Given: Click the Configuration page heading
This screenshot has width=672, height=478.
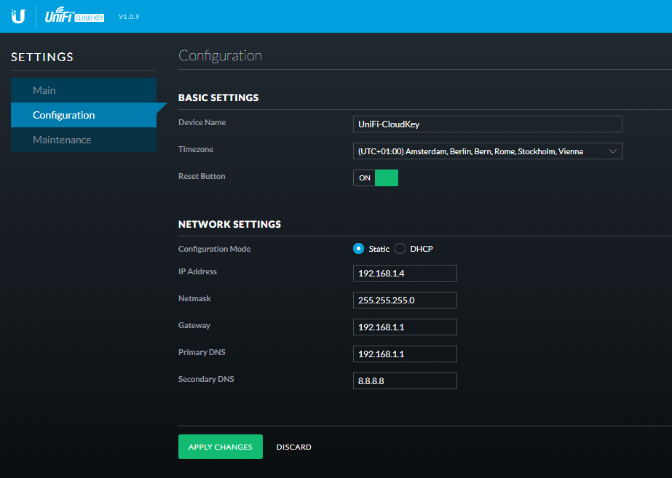Looking at the screenshot, I should tap(220, 56).
